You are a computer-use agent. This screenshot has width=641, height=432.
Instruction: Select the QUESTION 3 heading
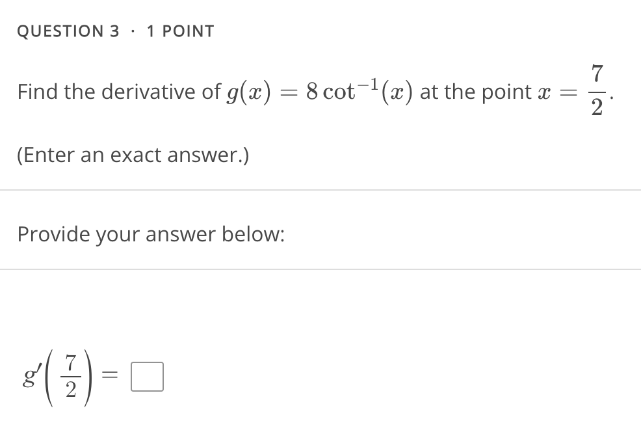point(67,31)
